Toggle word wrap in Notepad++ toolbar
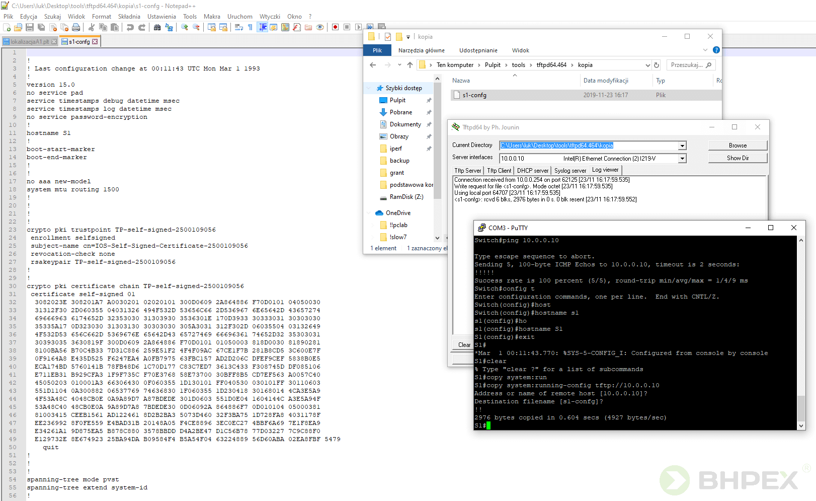This screenshot has height=501, width=816. coord(239,27)
